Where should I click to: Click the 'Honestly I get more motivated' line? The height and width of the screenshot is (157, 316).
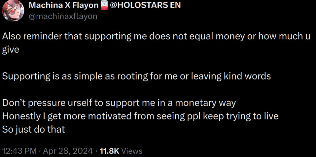pos(140,116)
